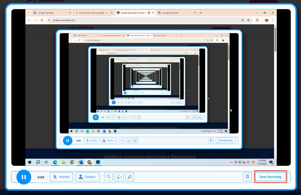Pause the active recording
Image resolution: width=301 pixels, height=195 pixels.
(x=24, y=177)
